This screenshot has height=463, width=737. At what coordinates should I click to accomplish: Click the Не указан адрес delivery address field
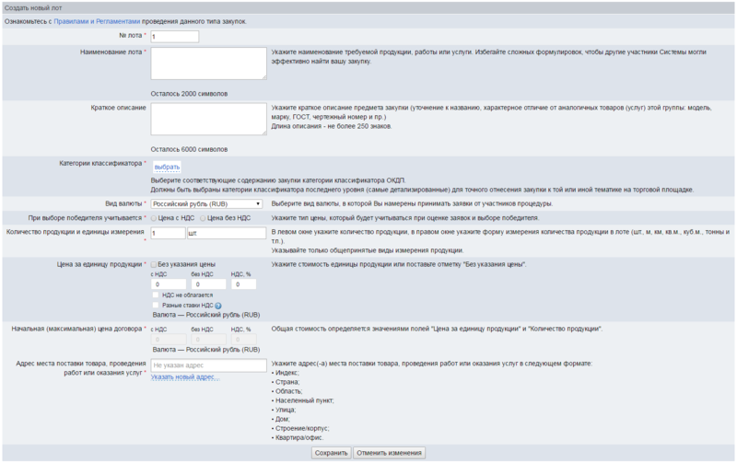(208, 365)
